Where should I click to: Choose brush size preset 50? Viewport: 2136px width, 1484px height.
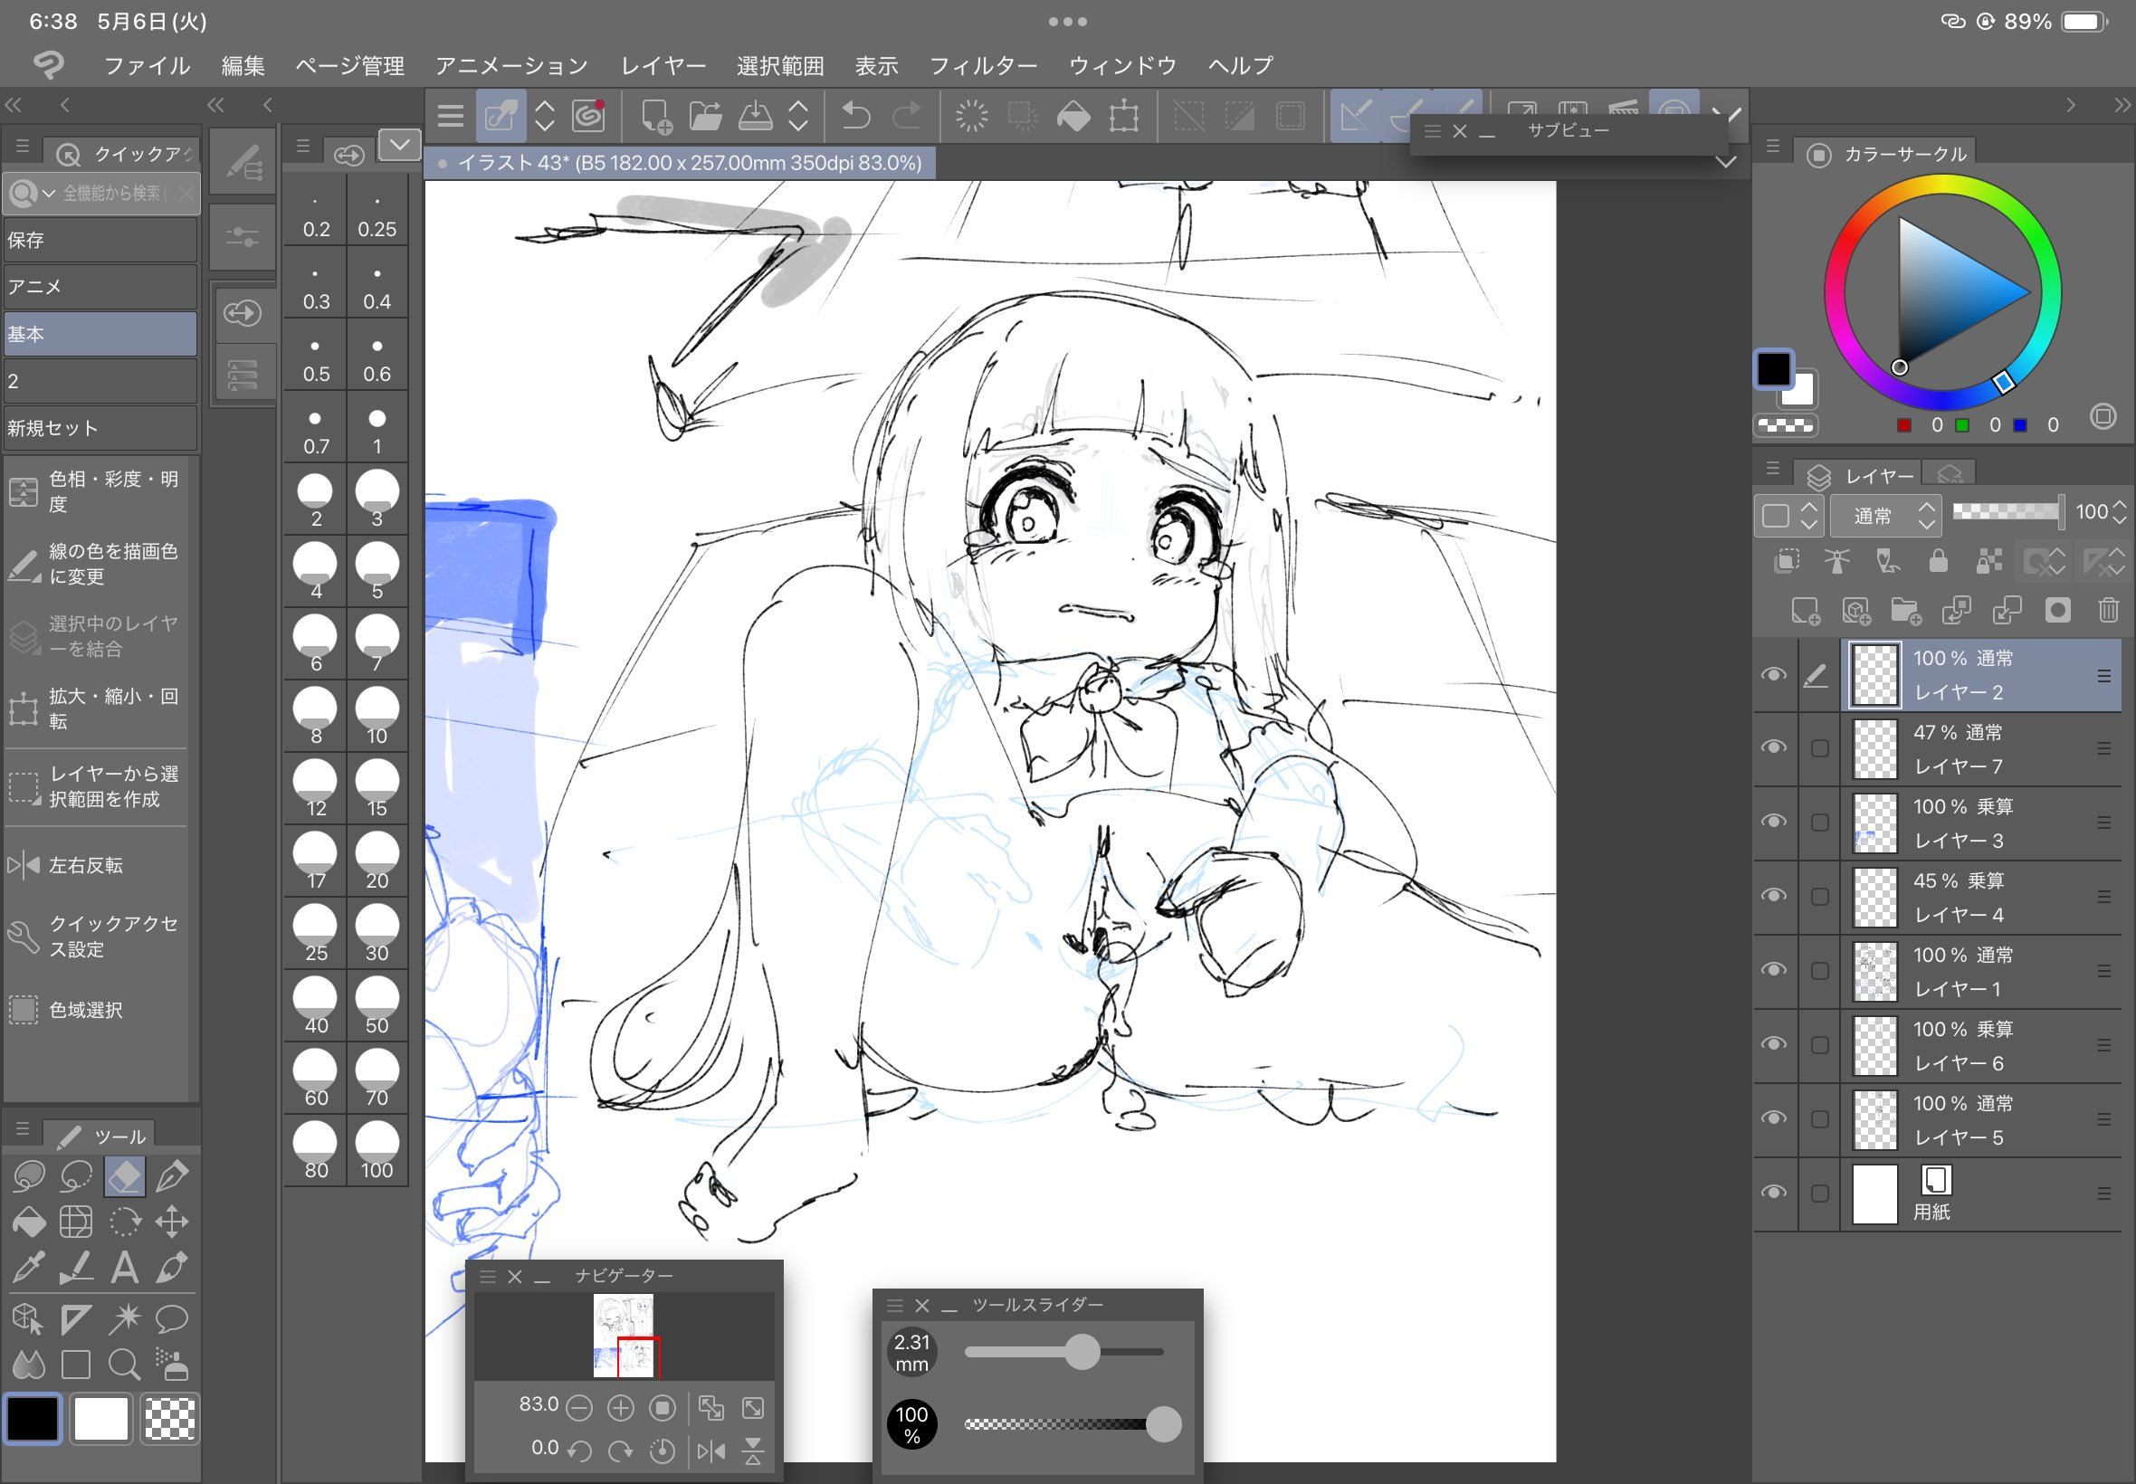pos(377,1006)
